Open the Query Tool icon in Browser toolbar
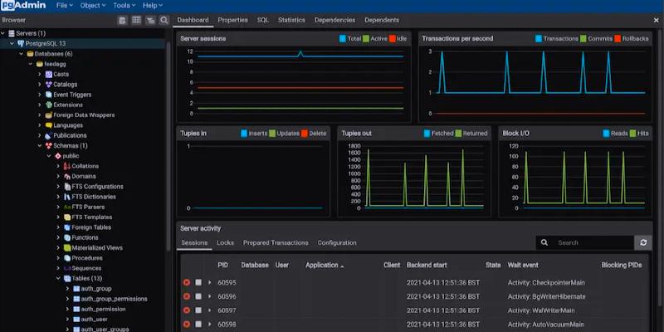The height and width of the screenshot is (332, 664). [121, 20]
